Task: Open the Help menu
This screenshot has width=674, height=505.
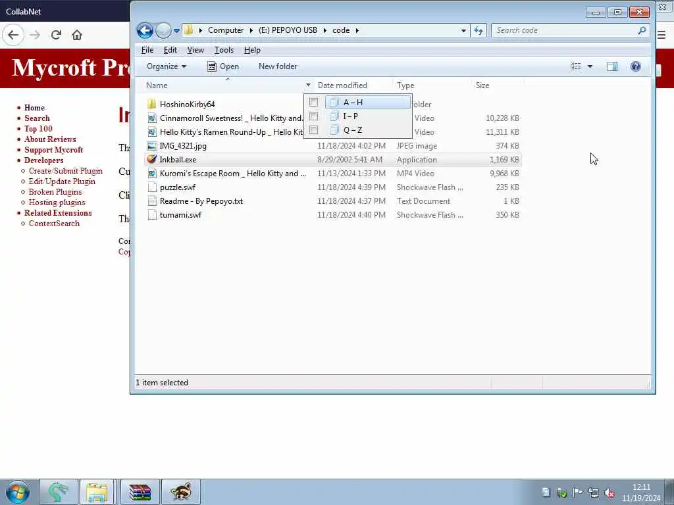Action: [252, 50]
